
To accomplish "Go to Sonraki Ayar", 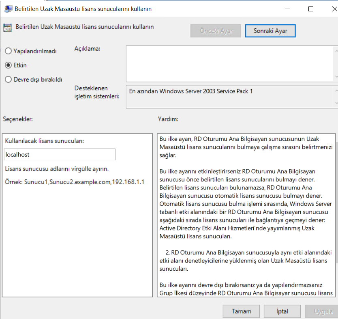I will point(270,31).
